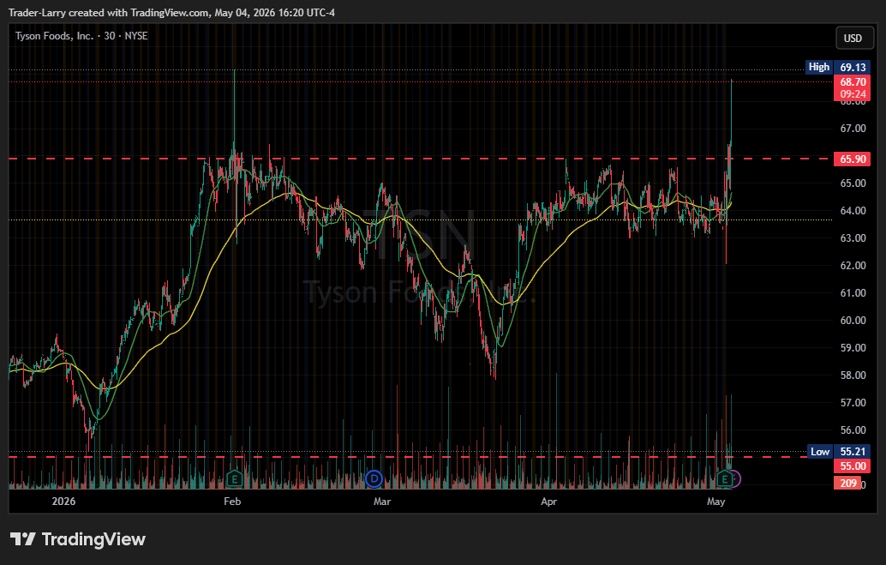
Task: Click the 65.90 red line price label
Action: (853, 159)
